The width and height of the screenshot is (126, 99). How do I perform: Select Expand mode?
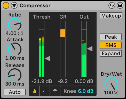pyautogui.click(x=111, y=53)
